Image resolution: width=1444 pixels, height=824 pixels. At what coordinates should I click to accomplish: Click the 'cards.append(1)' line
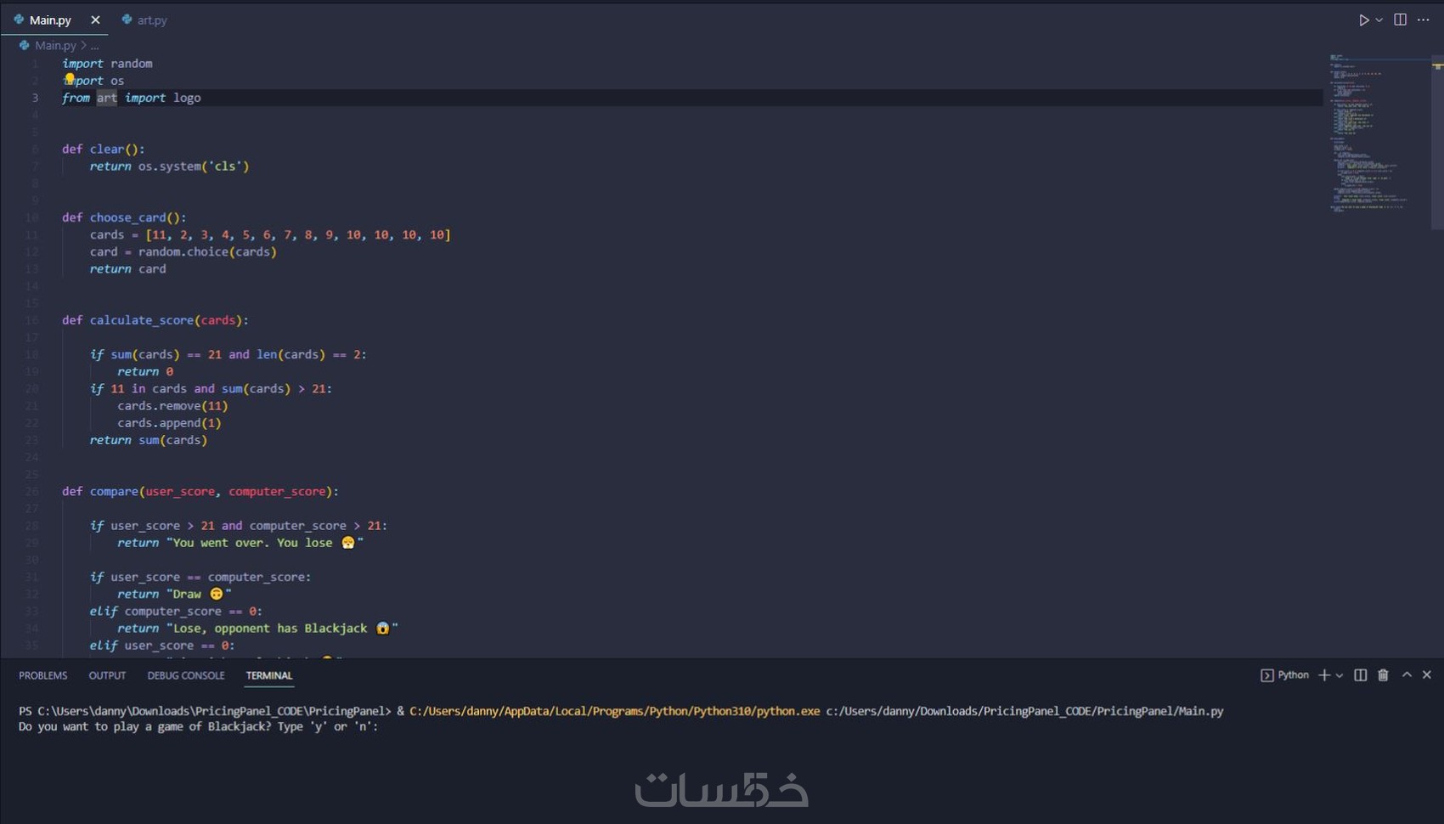(x=170, y=423)
